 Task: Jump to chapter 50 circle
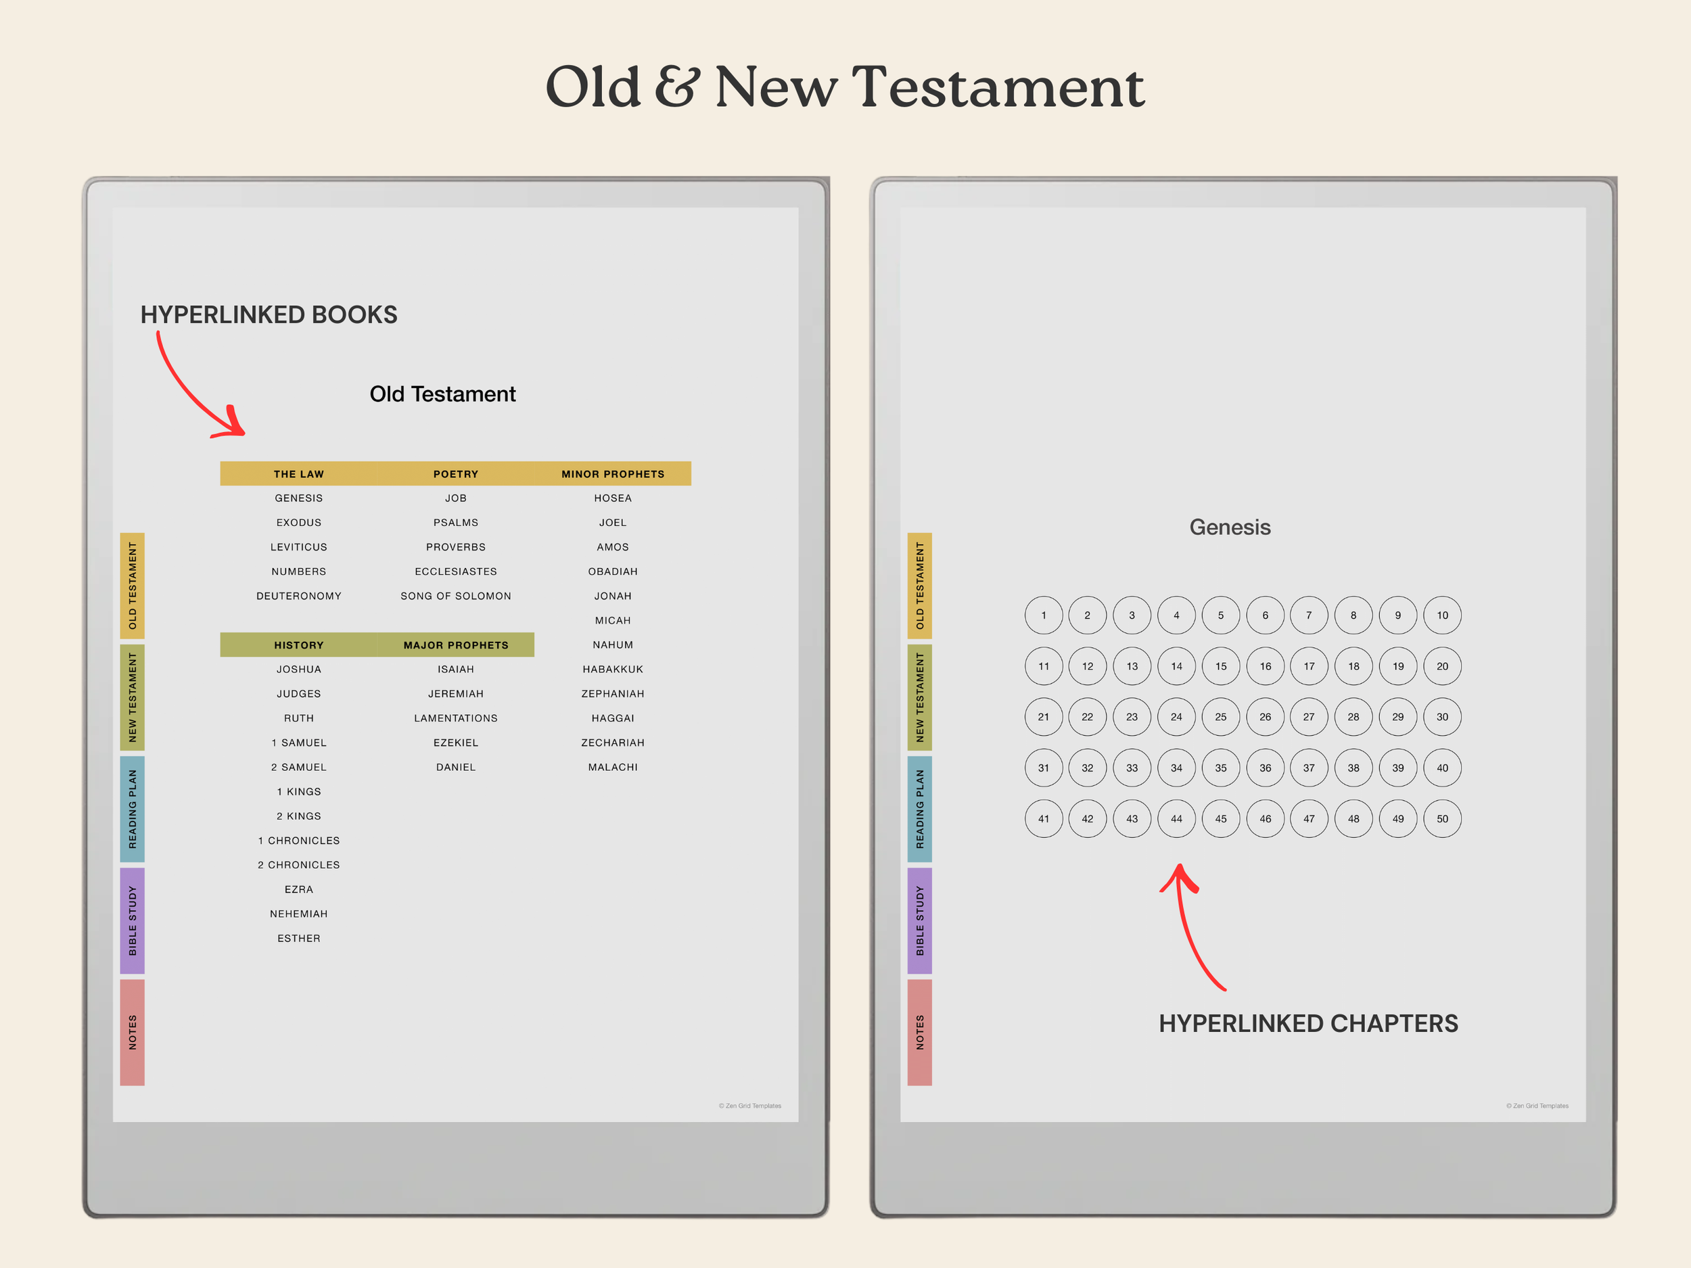1442,818
